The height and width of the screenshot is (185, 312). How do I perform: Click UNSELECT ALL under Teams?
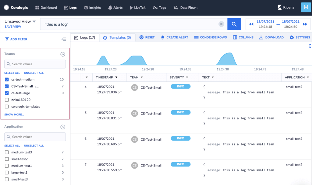click(34, 73)
